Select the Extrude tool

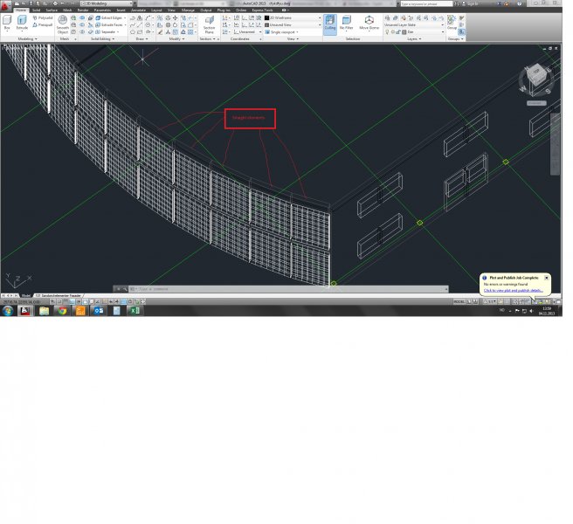pyautogui.click(x=22, y=23)
